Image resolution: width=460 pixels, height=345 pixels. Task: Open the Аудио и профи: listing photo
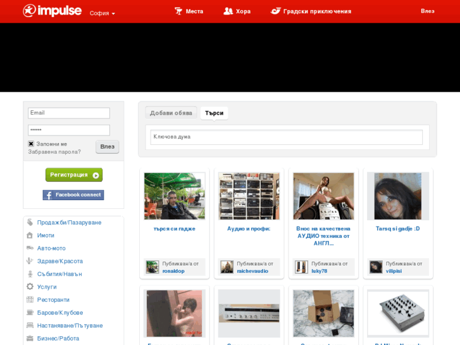249,196
